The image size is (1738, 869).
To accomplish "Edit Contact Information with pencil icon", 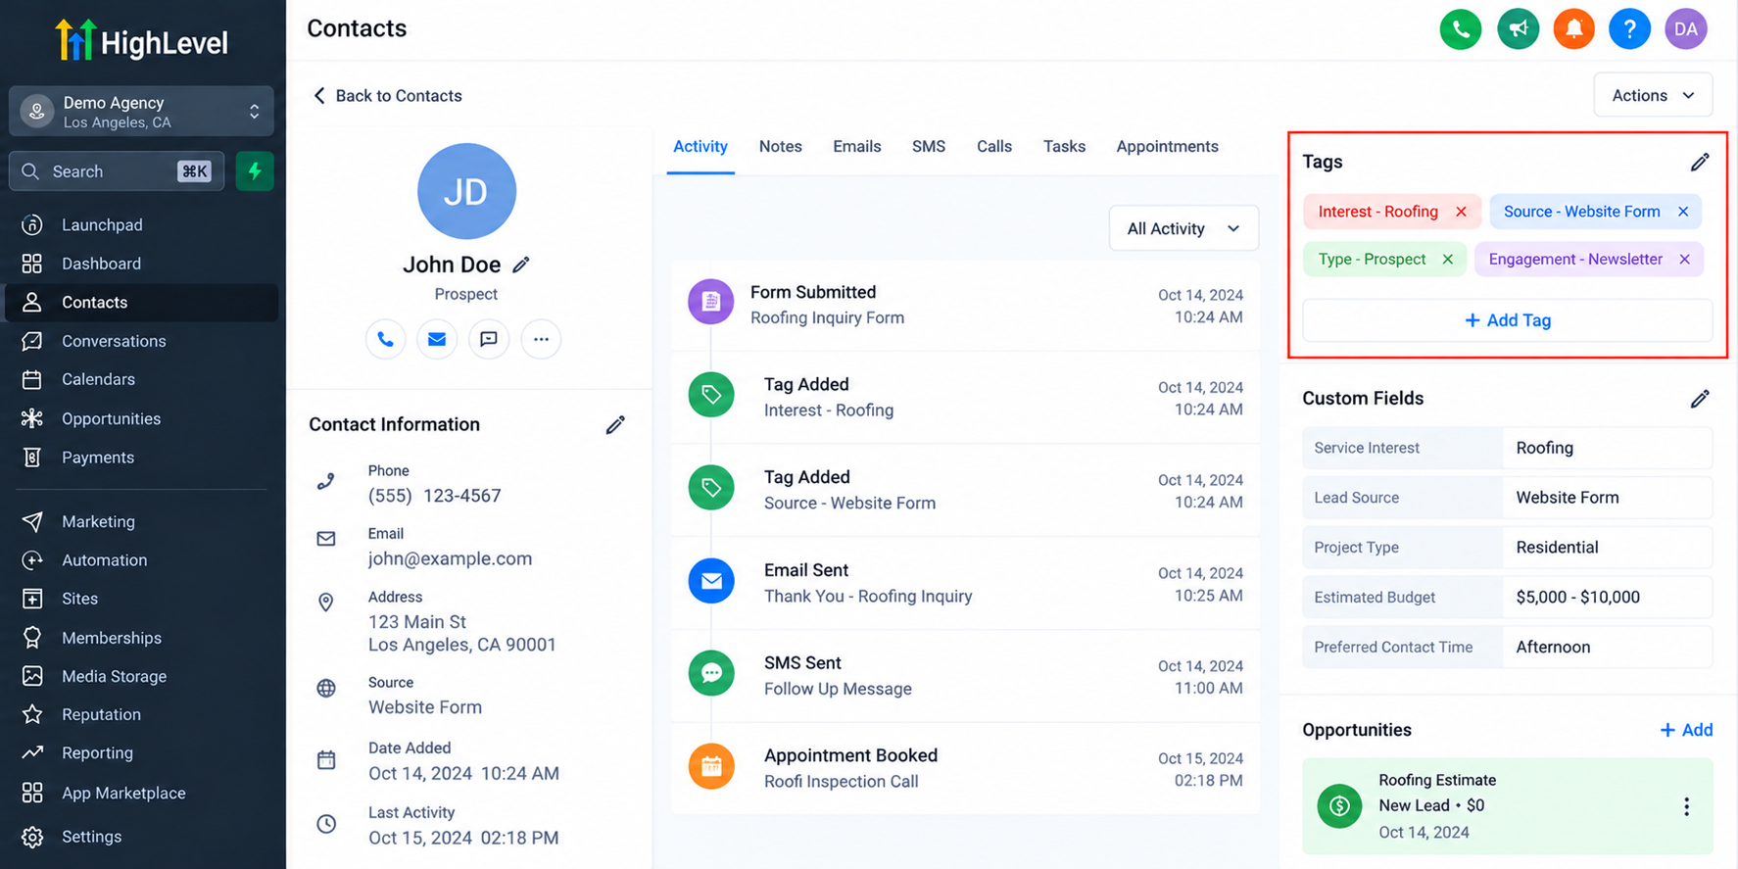I will (615, 424).
